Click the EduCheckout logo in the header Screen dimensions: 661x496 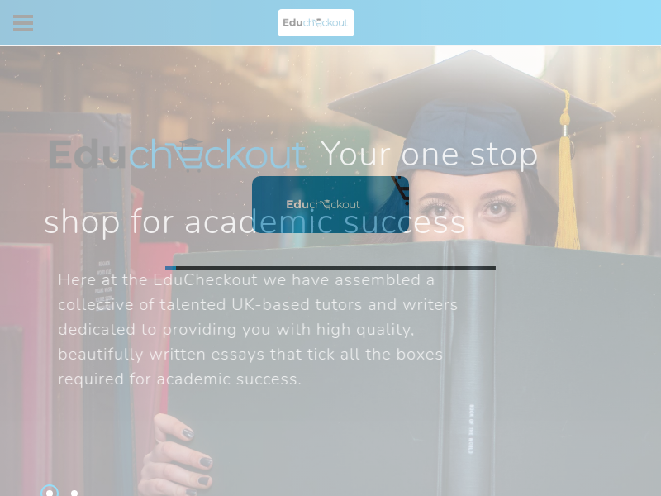coord(316,23)
